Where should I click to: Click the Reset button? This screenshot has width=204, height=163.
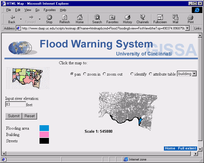(30, 116)
